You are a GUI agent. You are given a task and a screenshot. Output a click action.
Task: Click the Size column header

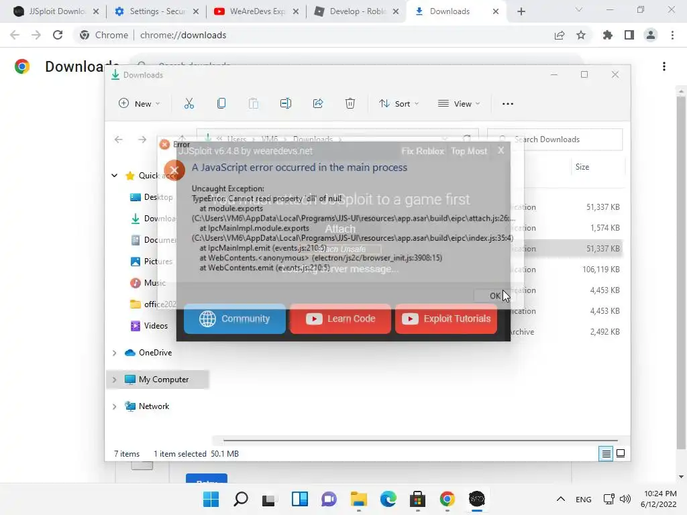[582, 167]
